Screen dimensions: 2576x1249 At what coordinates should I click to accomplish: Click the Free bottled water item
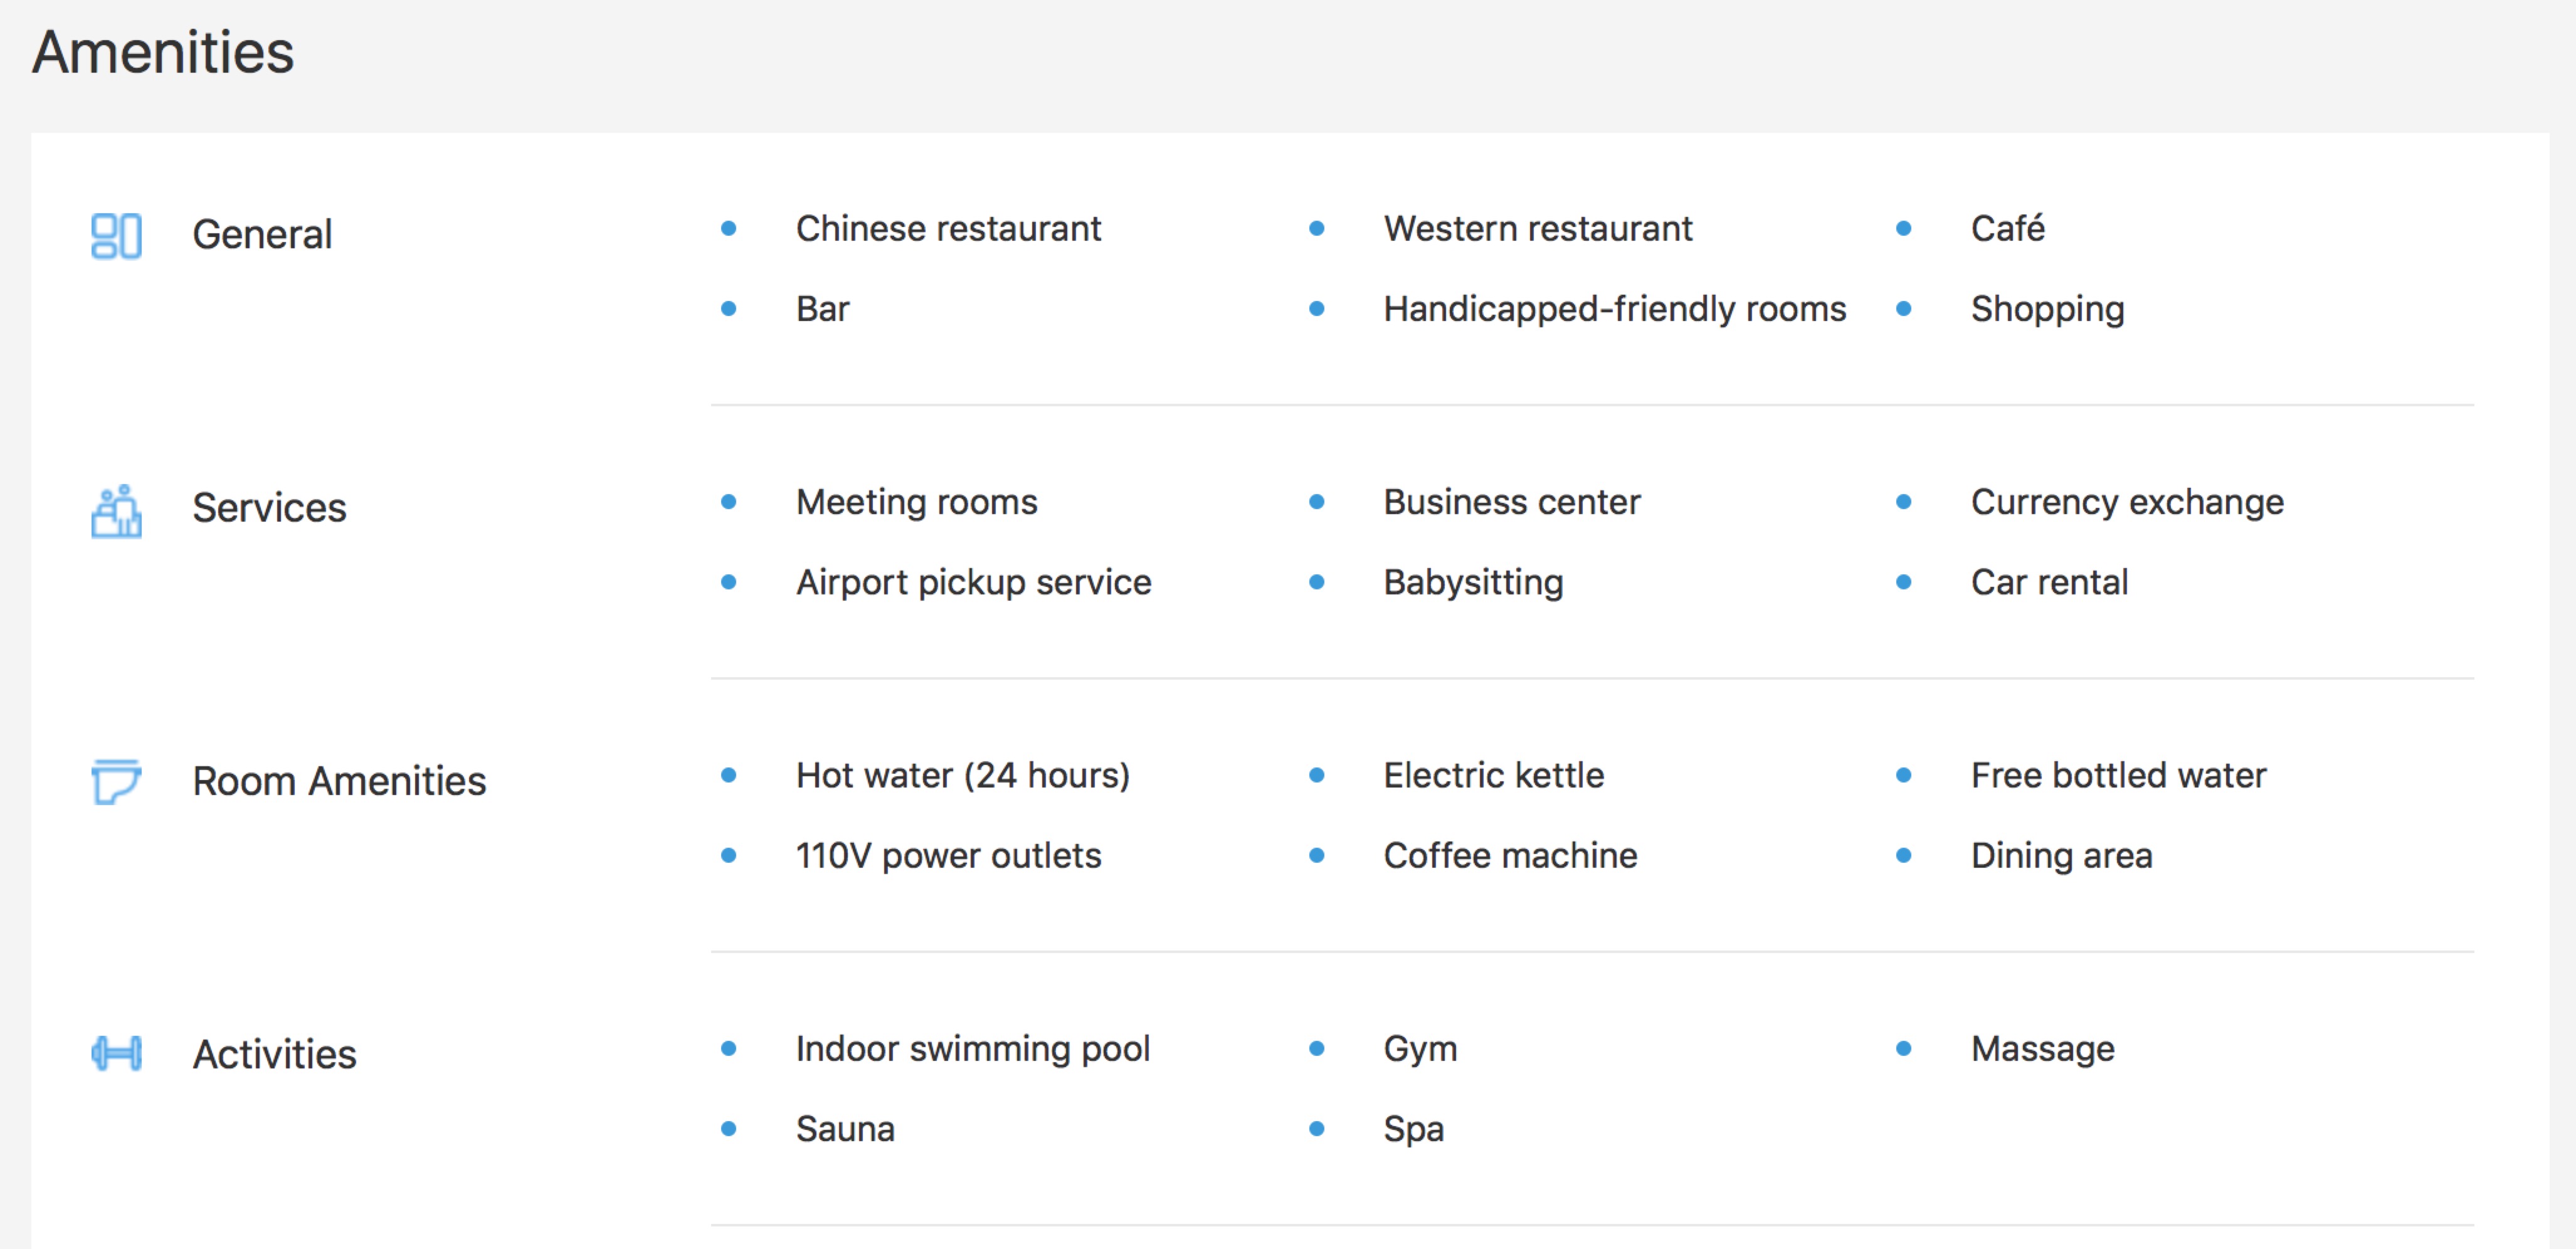(x=2118, y=775)
